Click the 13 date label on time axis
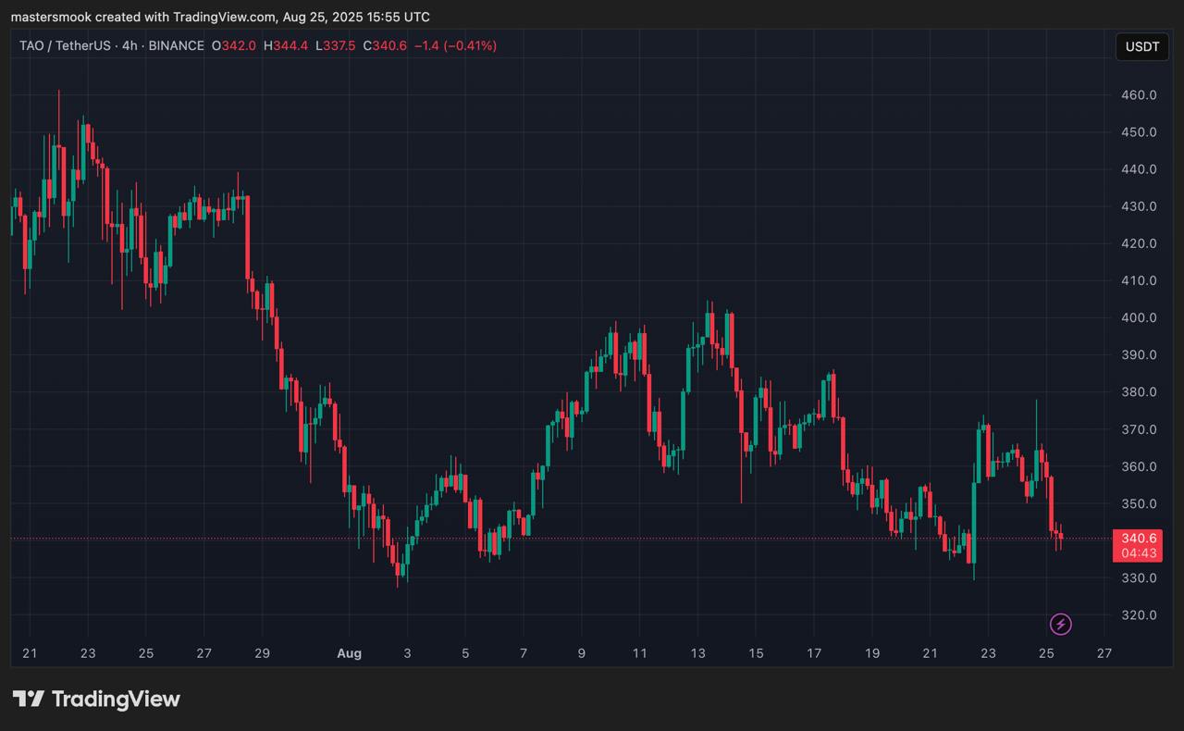Image resolution: width=1184 pixels, height=731 pixels. tap(697, 653)
